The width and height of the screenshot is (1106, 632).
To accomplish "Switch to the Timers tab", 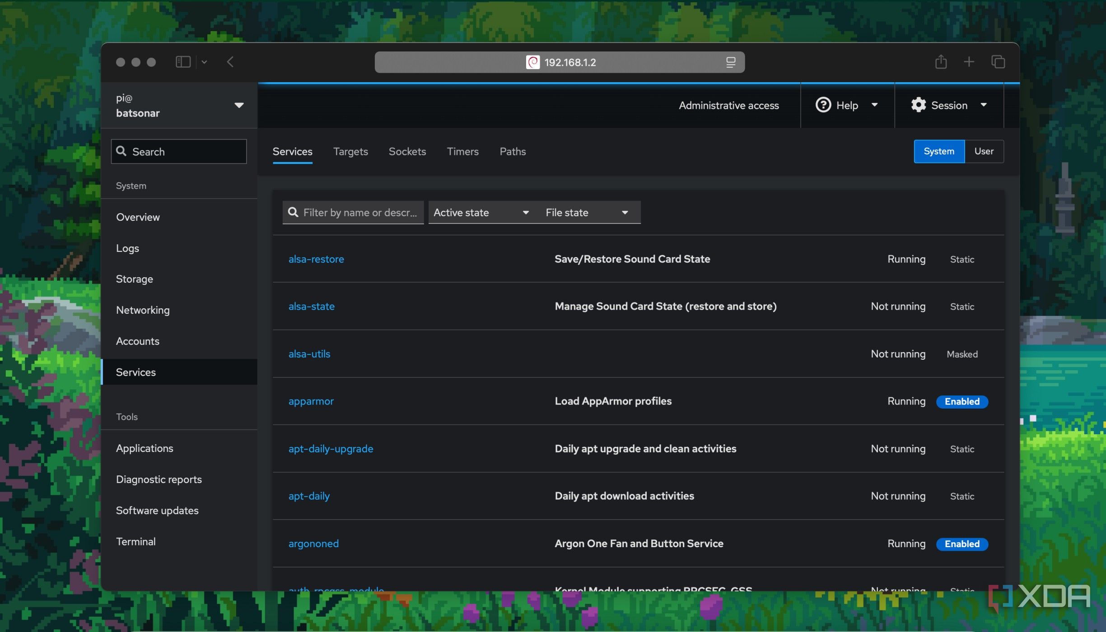I will [x=463, y=152].
